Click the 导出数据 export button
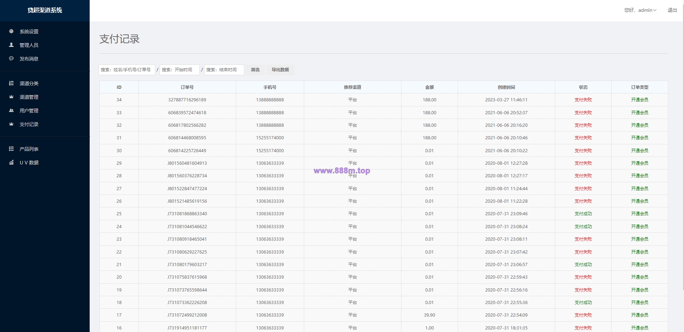This screenshot has width=684, height=332. click(x=280, y=70)
